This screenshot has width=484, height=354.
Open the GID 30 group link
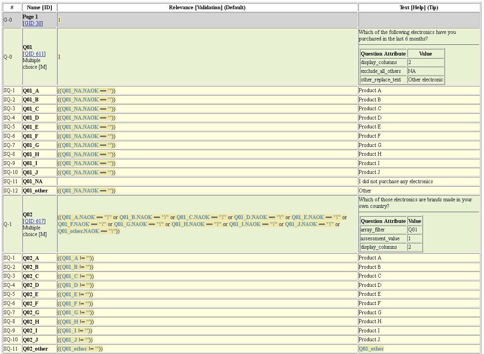pyautogui.click(x=33, y=23)
